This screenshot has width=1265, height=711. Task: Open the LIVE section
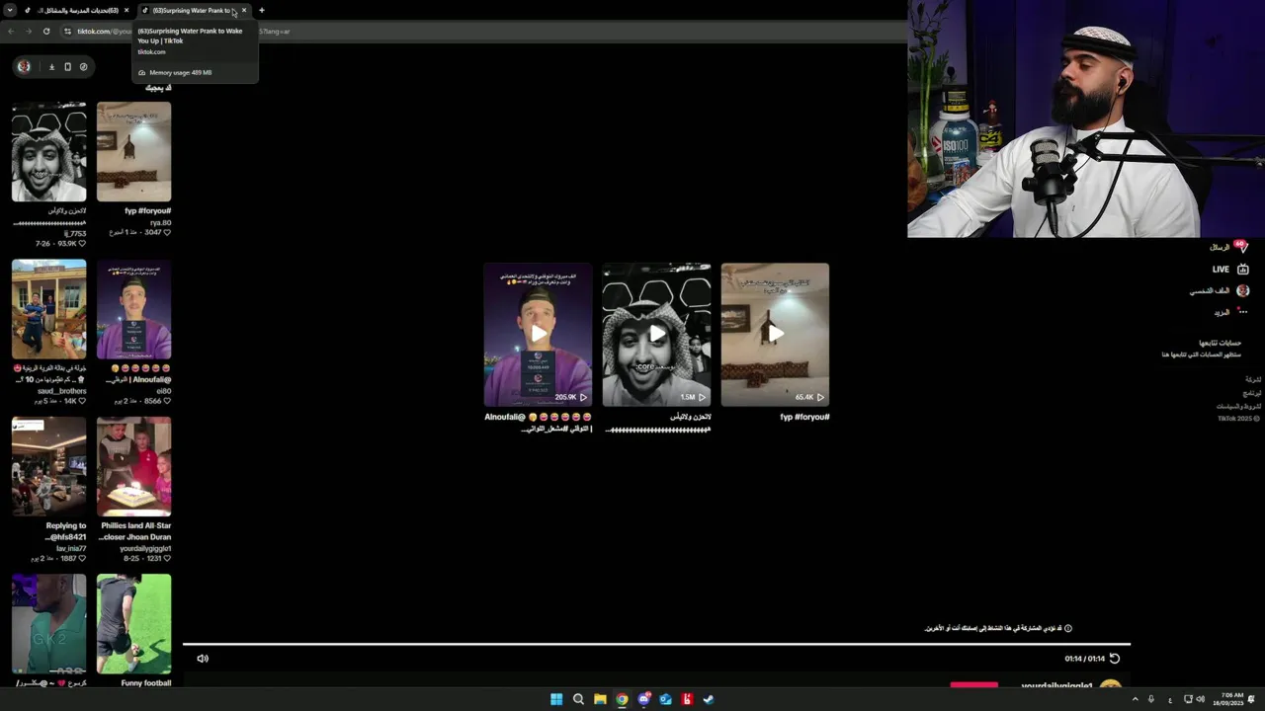pos(1230,269)
